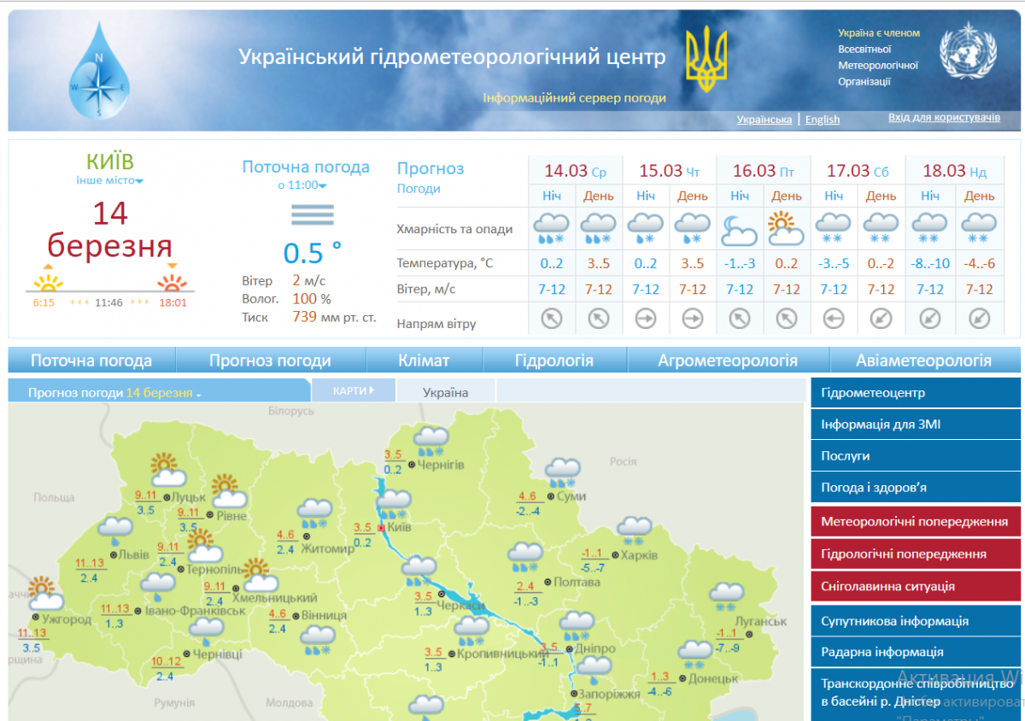This screenshot has height=721, width=1025.
Task: Open the current weather time dropdown 'о 11:00'
Action: [x=302, y=185]
